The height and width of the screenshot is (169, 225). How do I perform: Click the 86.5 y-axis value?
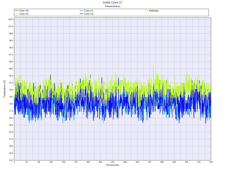tap(11, 69)
